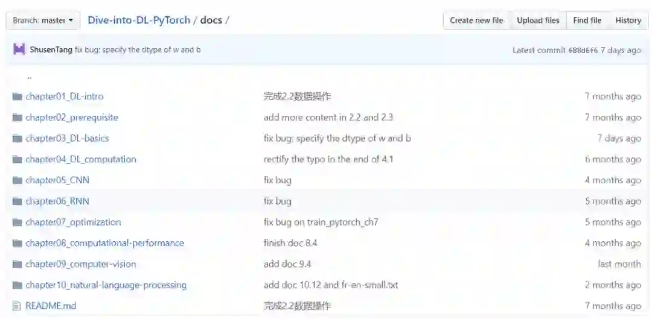Viewport: 652px width, 319px height.
Task: Open the Find file search
Action: coord(587,21)
